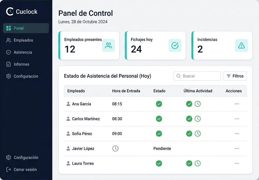Select the Empleados sidebar icon
The height and width of the screenshot is (180, 259).
[9, 40]
